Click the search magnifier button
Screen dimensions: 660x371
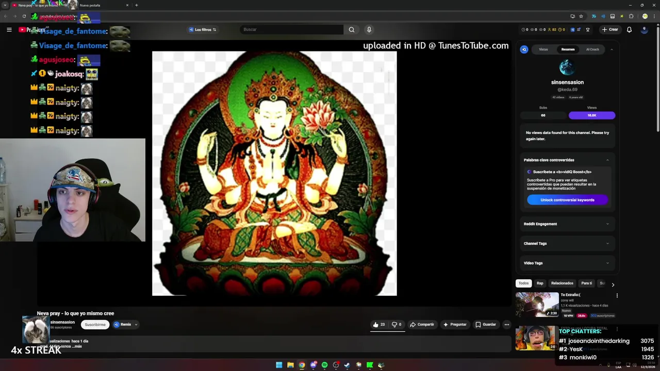pos(352,29)
